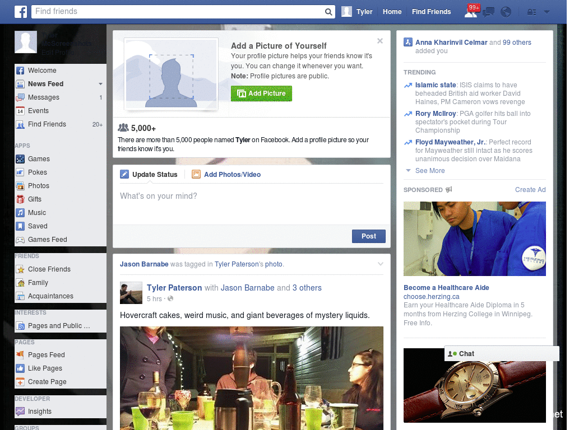Open the Messages sidebar icon
Screen dimensions: 574x430
20,97
